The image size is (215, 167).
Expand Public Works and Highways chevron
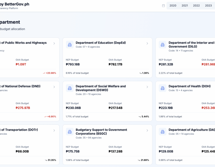[54, 43]
